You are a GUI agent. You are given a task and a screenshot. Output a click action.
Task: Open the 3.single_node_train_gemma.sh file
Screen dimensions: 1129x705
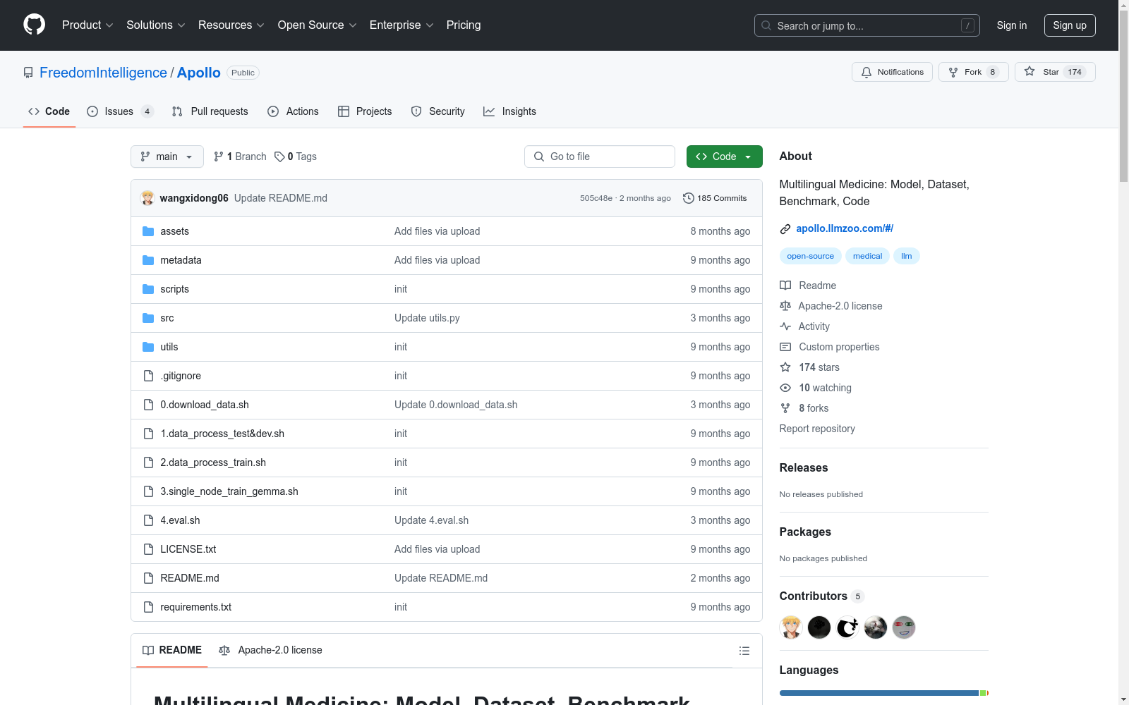point(229,491)
